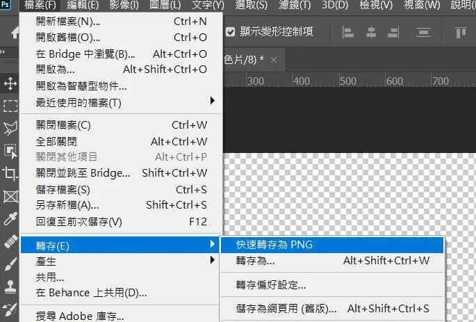Select 轉存偏好設定... in submenu
This screenshot has width=476, height=322.
[332, 285]
